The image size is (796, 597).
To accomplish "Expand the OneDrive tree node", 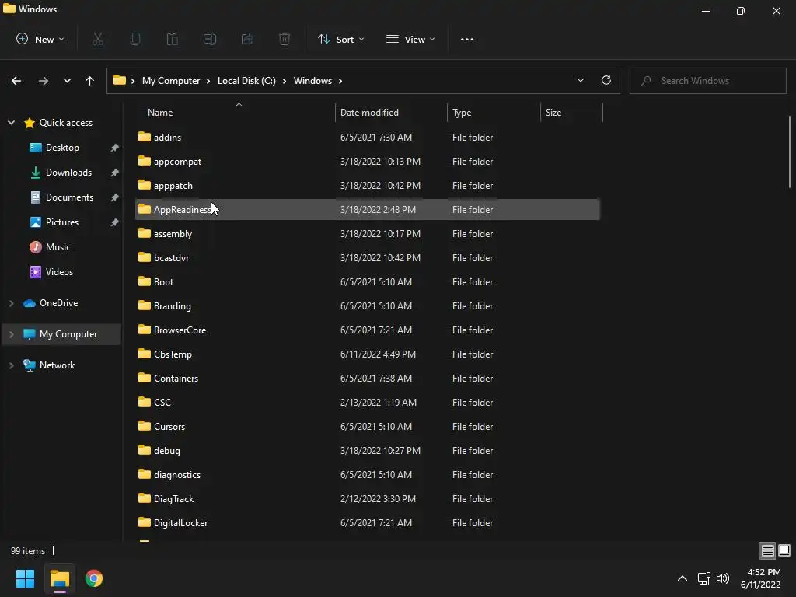I will click(x=11, y=303).
